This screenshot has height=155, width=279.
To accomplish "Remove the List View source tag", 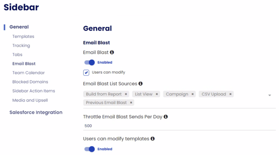I will pyautogui.click(x=157, y=94).
